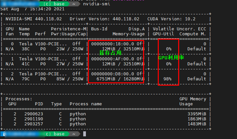Click the 'Volatile Uncorr. ECC' header

(180, 29)
